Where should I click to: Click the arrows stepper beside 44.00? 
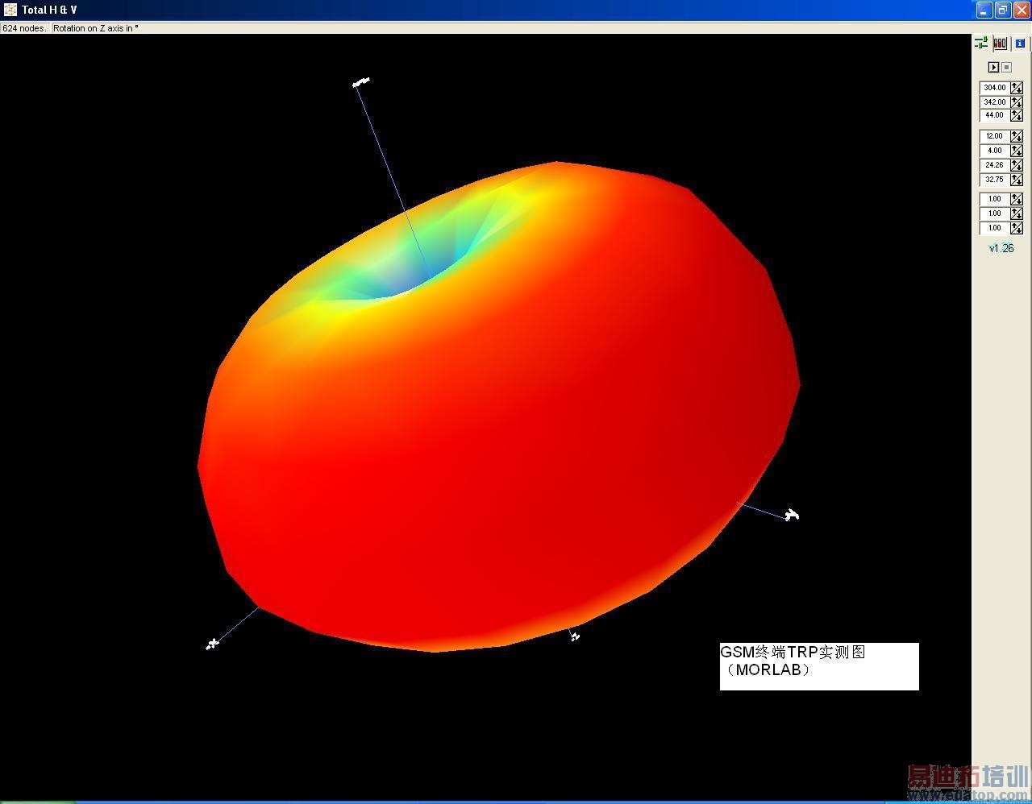coord(1017,116)
